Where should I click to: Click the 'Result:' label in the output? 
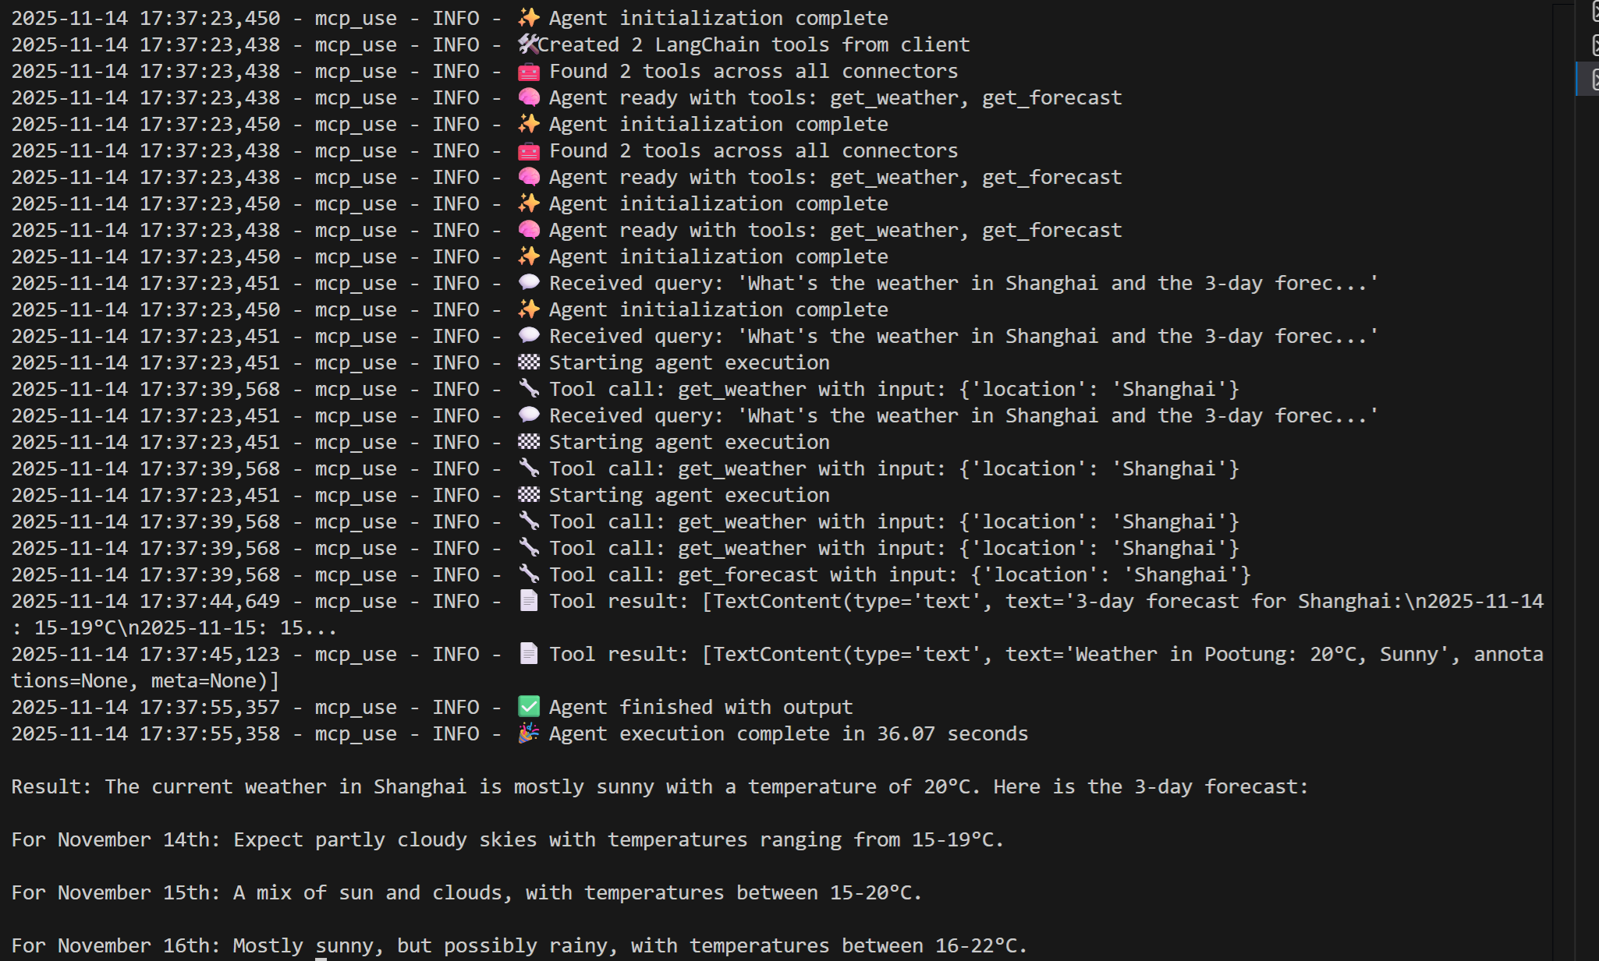51,786
